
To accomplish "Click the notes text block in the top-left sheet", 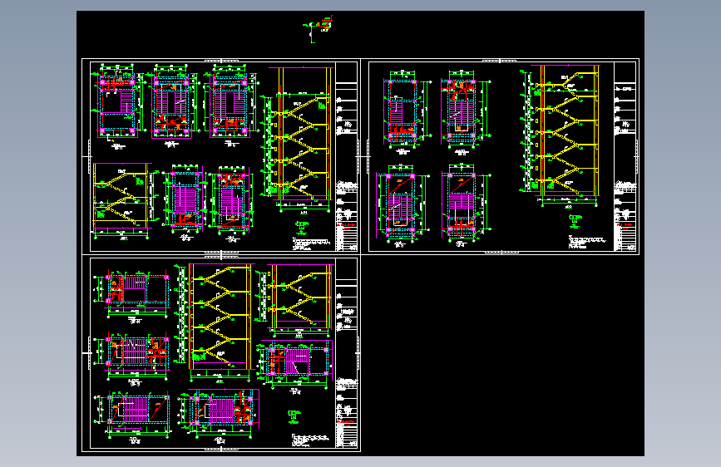I will pyautogui.click(x=311, y=243).
